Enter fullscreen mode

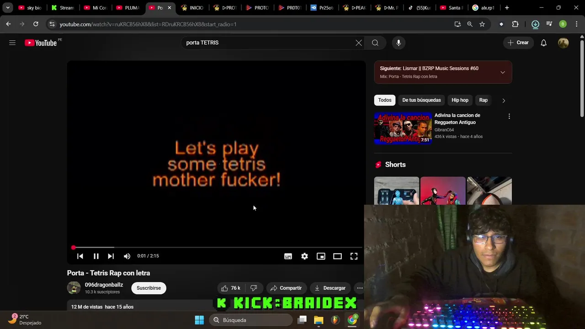point(354,256)
